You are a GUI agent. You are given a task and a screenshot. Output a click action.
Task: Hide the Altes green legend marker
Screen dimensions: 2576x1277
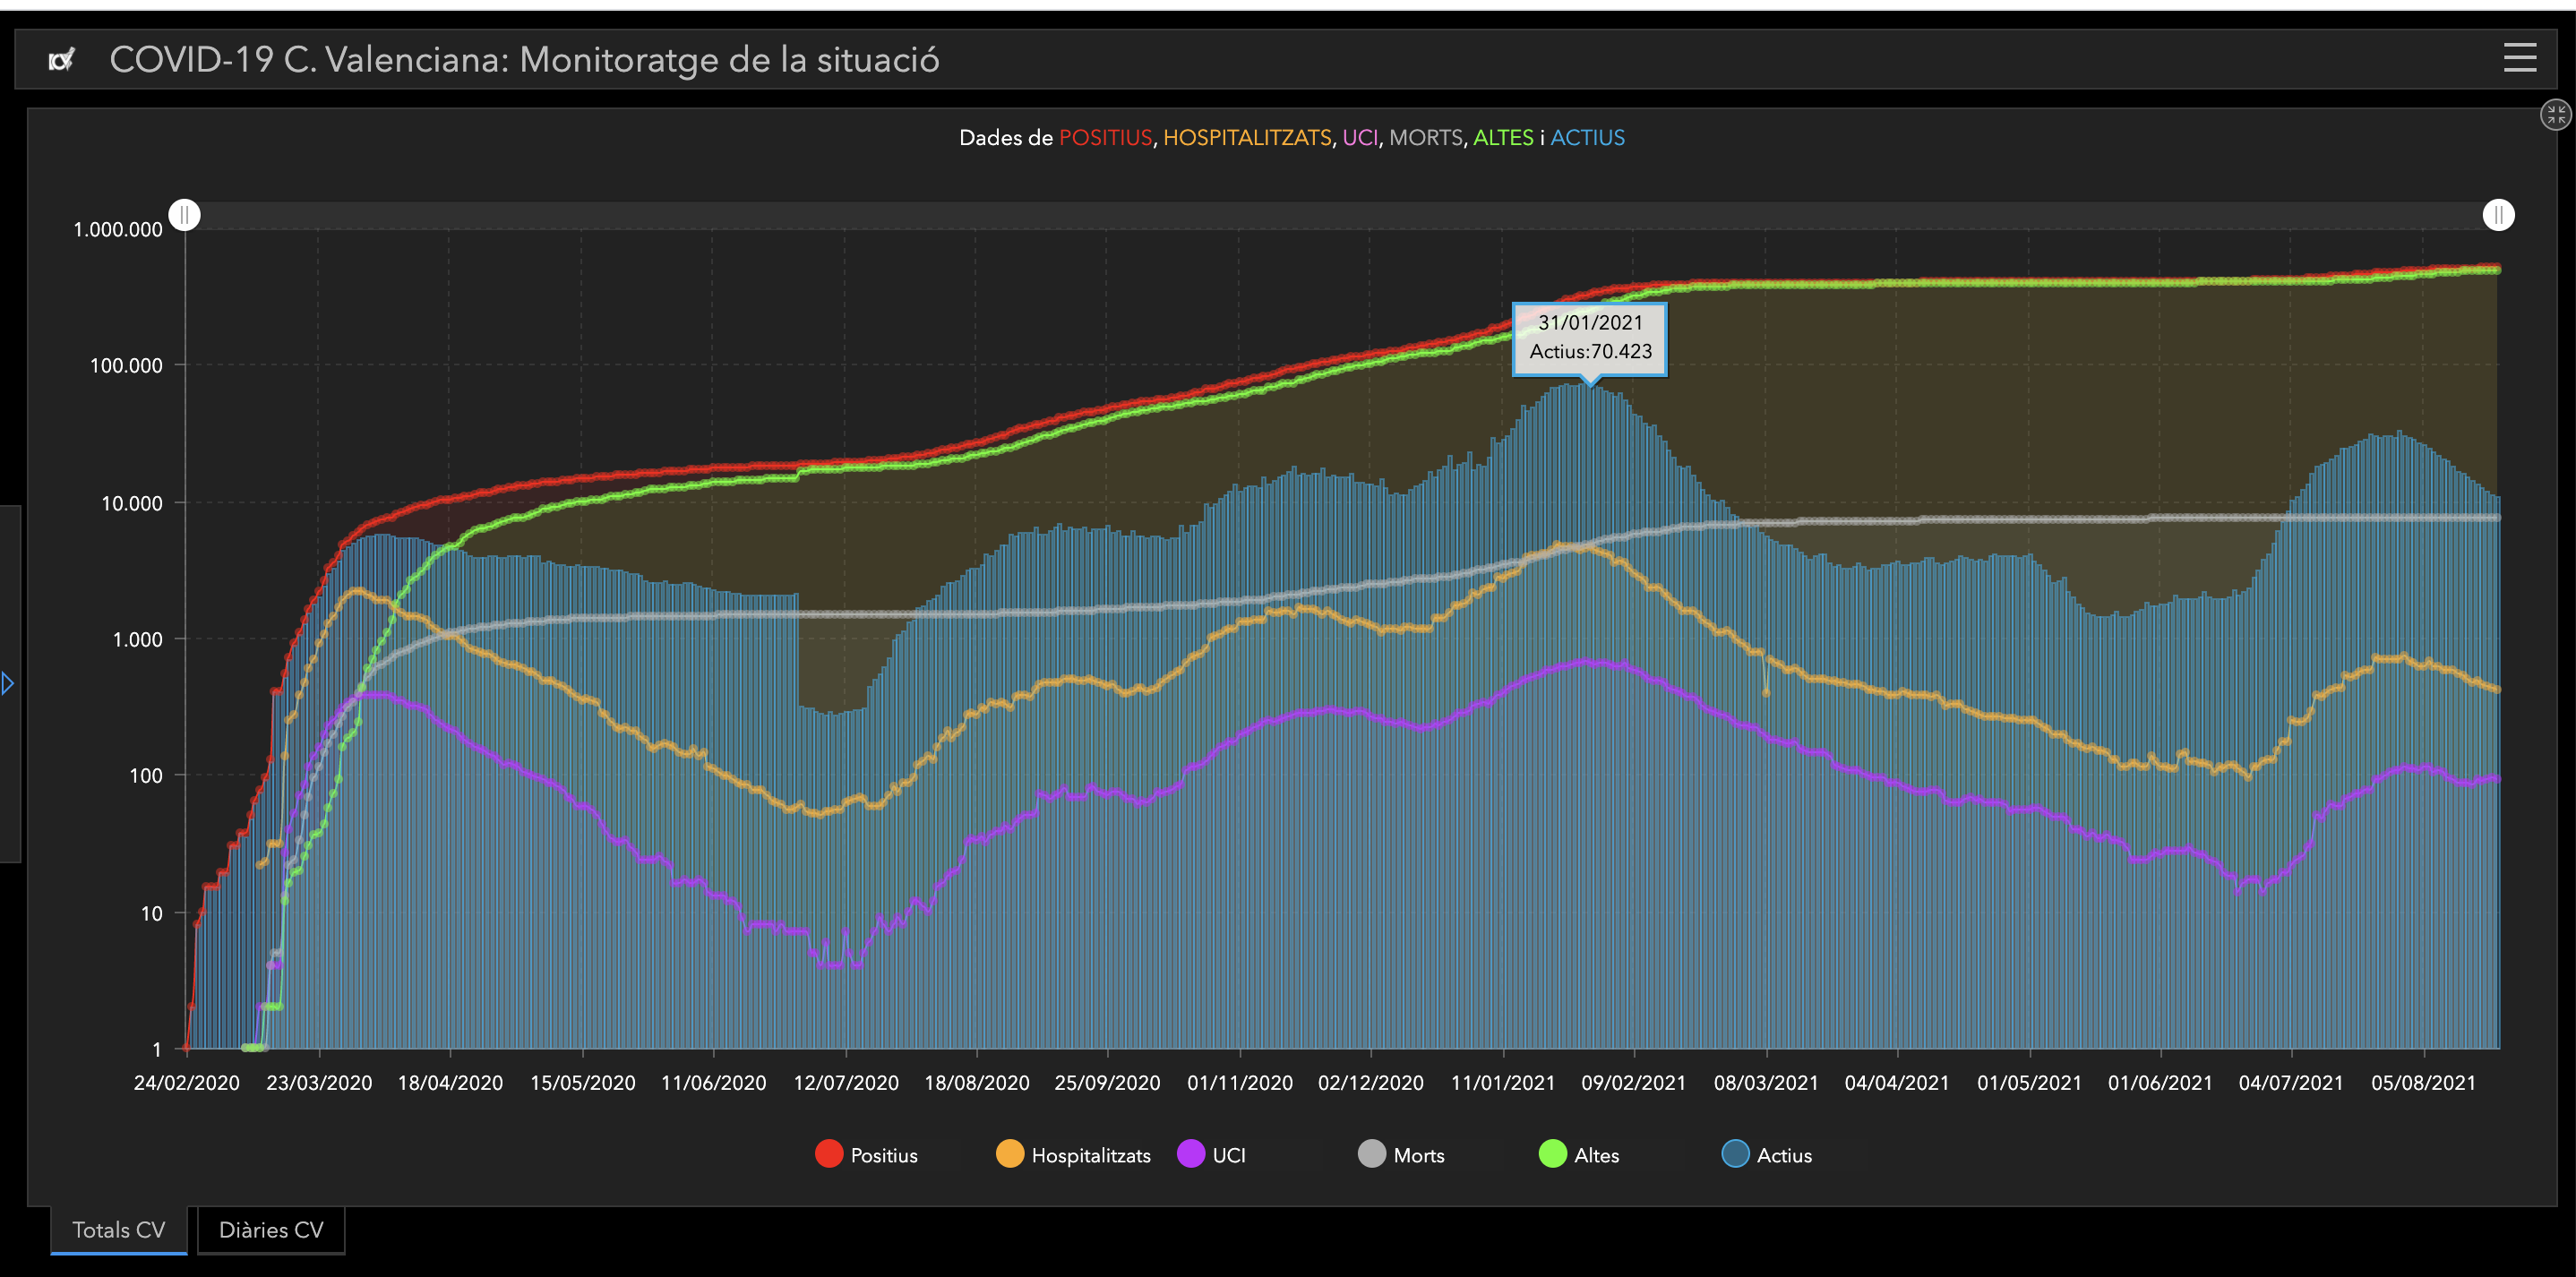pyautogui.click(x=1552, y=1154)
